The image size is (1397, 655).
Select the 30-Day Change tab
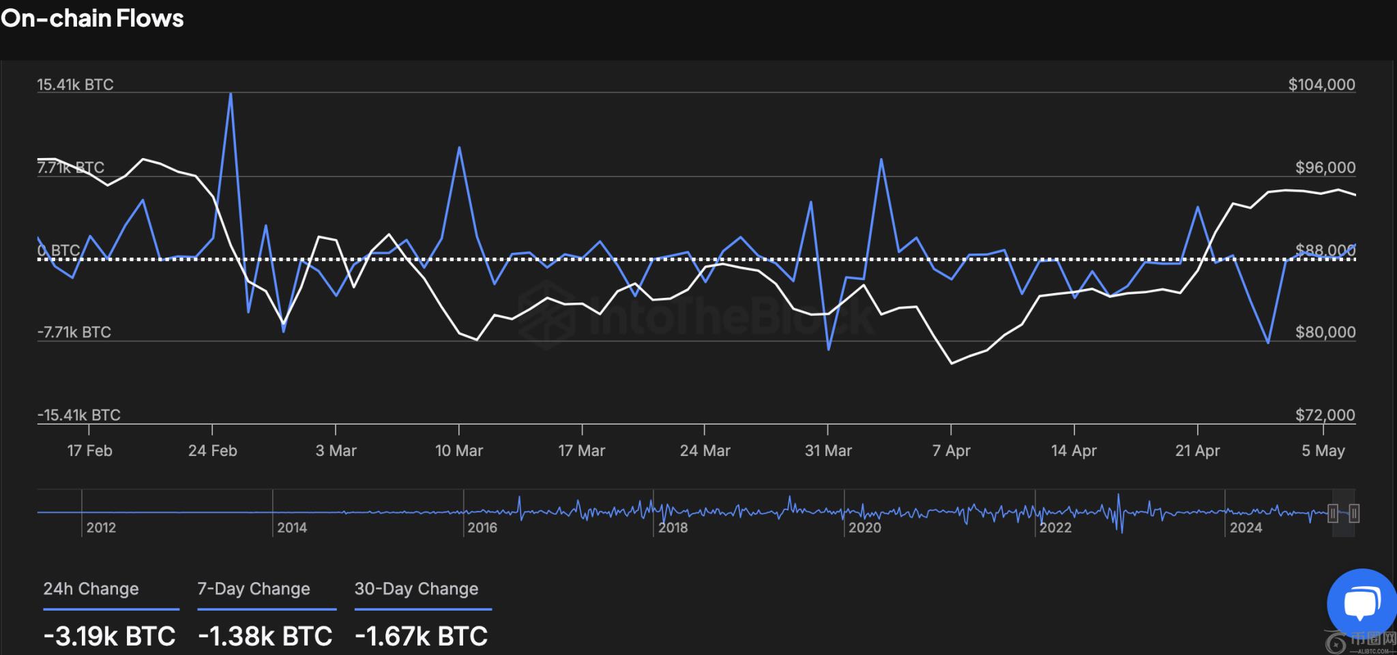point(416,589)
